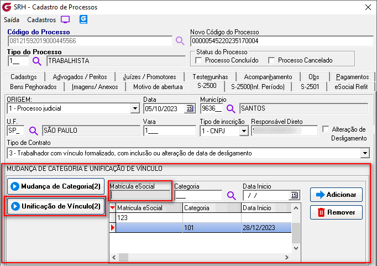Enable the Processo Cancelado checkbox
Viewport: 377px width, 266px height.
[271, 60]
